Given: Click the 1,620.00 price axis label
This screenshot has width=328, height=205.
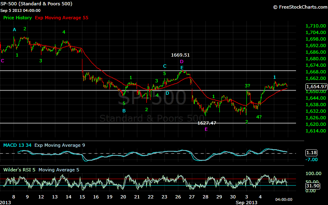Looking at the screenshot, I should pos(316,124).
